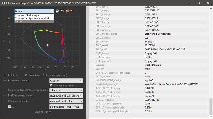The image size is (213, 119).
Task: Open the Espace de couleurs dropdown
Action: [66, 81]
